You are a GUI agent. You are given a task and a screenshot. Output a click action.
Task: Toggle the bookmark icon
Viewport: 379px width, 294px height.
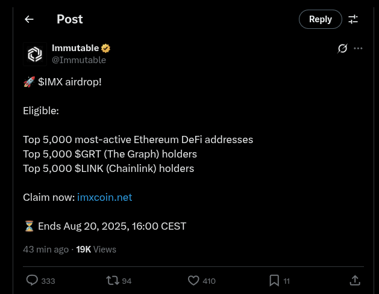274,280
